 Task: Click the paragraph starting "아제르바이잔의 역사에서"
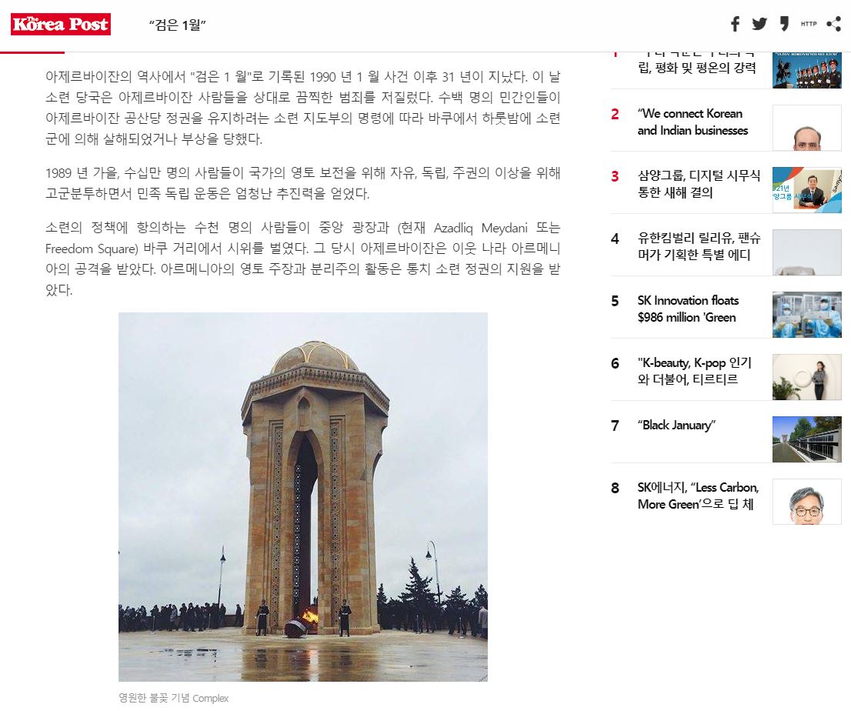303,108
